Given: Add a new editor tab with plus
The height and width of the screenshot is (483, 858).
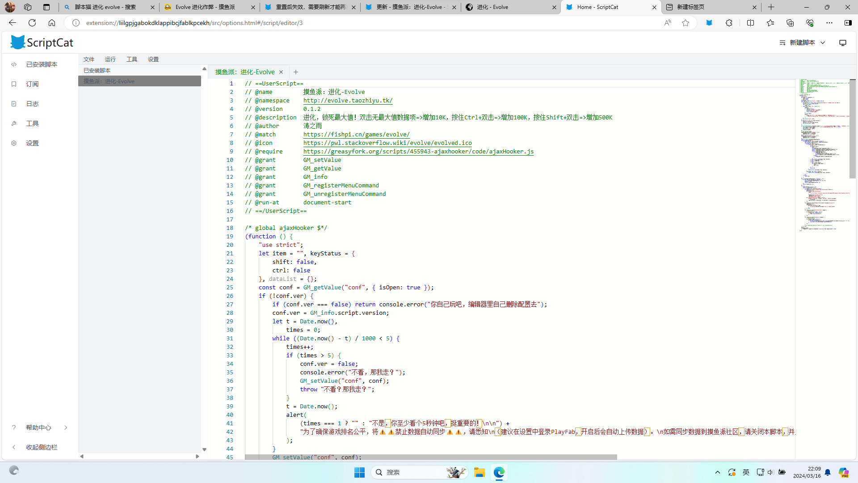Looking at the screenshot, I should pyautogui.click(x=296, y=72).
